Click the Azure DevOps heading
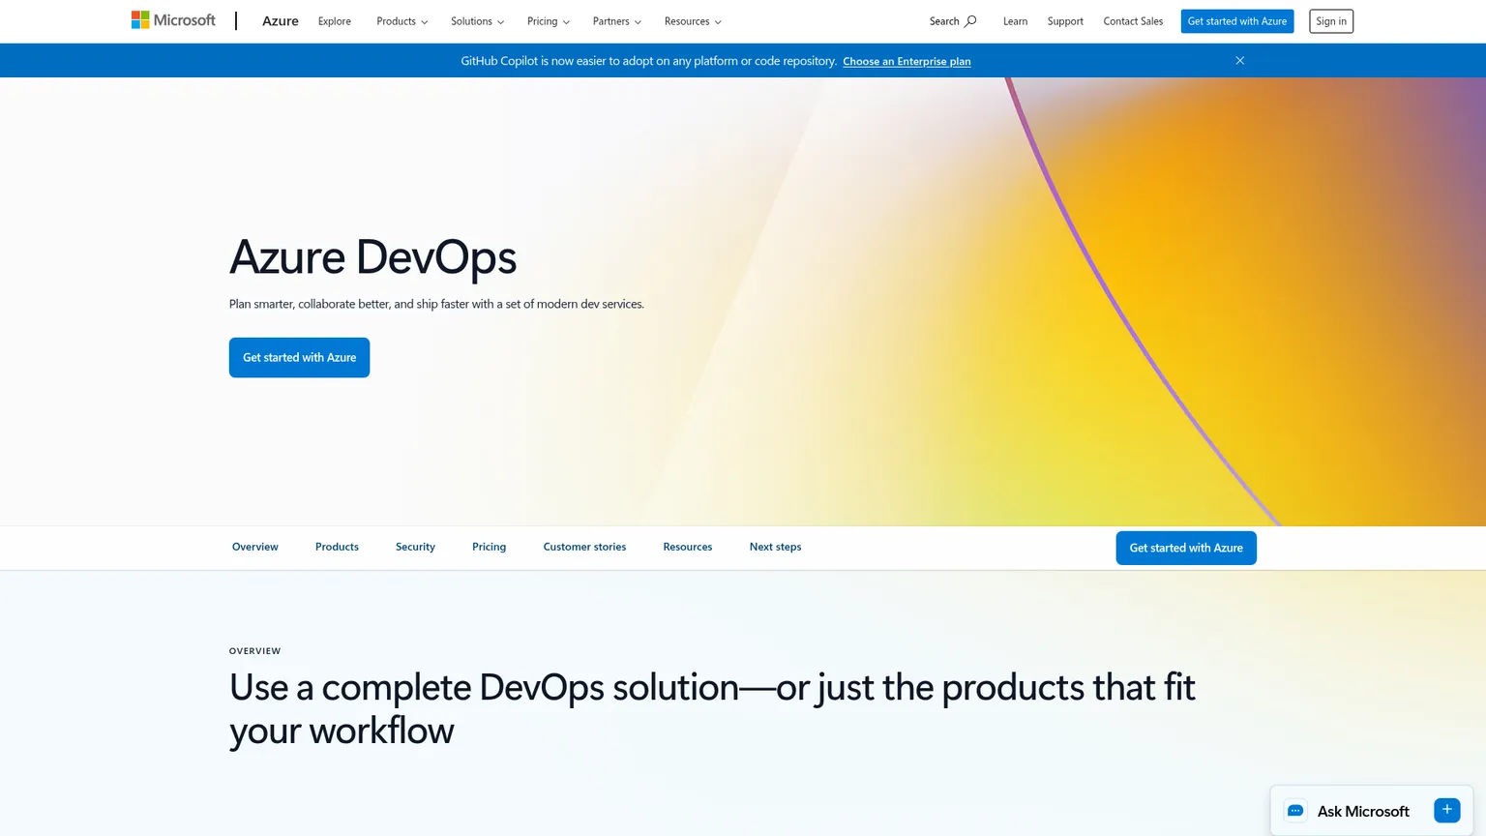Viewport: 1486px width, 836px height. 372,256
